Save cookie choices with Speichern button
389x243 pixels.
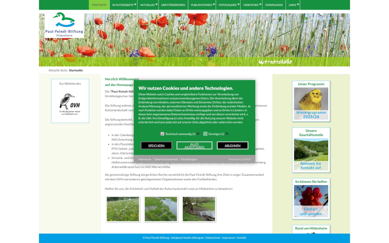click(156, 145)
